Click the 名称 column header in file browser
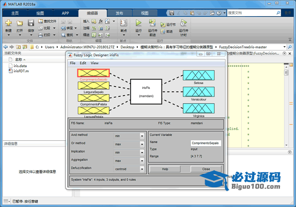296x207 pixels. coord(19,60)
